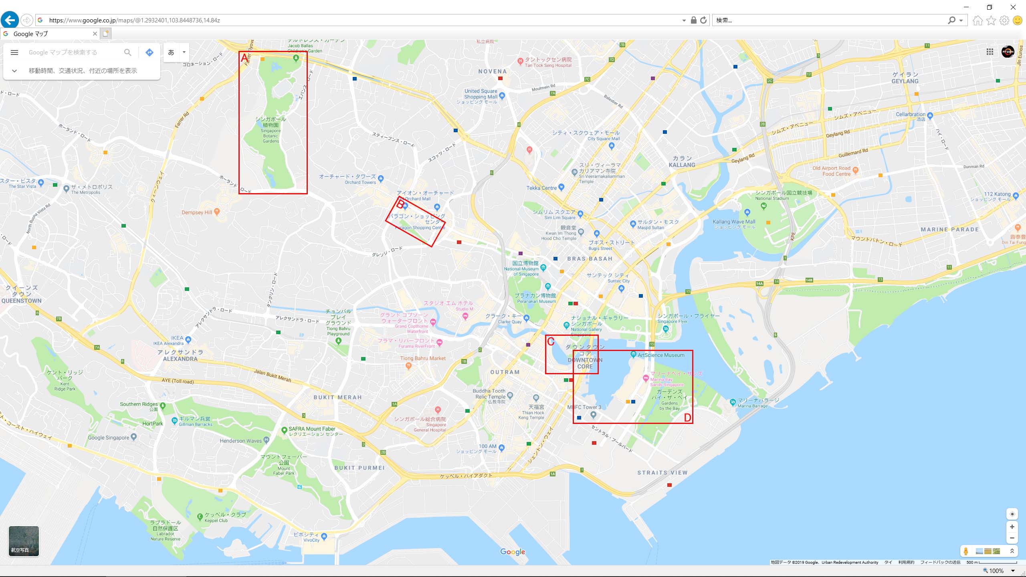Screen dimensions: 1026x577
Task: Click the Old Airport Road Food Centre pin
Action: tap(855, 170)
